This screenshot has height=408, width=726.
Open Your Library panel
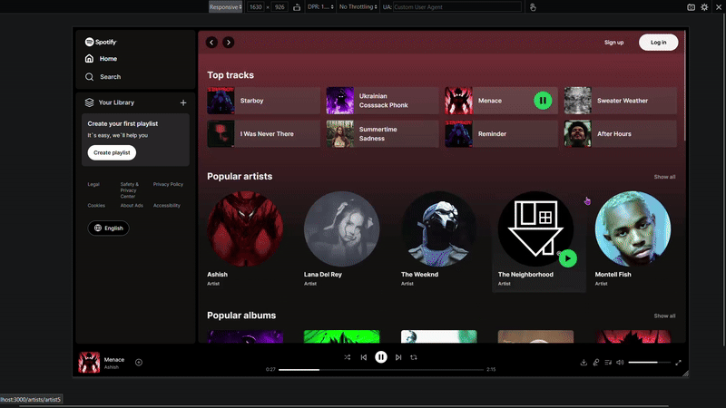click(x=110, y=102)
